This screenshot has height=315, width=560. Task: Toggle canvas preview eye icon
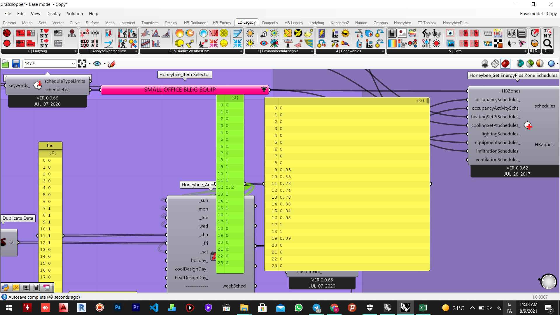pos(97,64)
